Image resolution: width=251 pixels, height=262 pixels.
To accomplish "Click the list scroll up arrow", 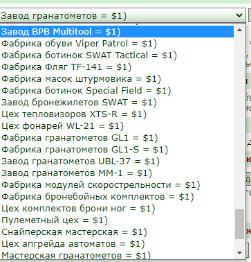I will [239, 30].
